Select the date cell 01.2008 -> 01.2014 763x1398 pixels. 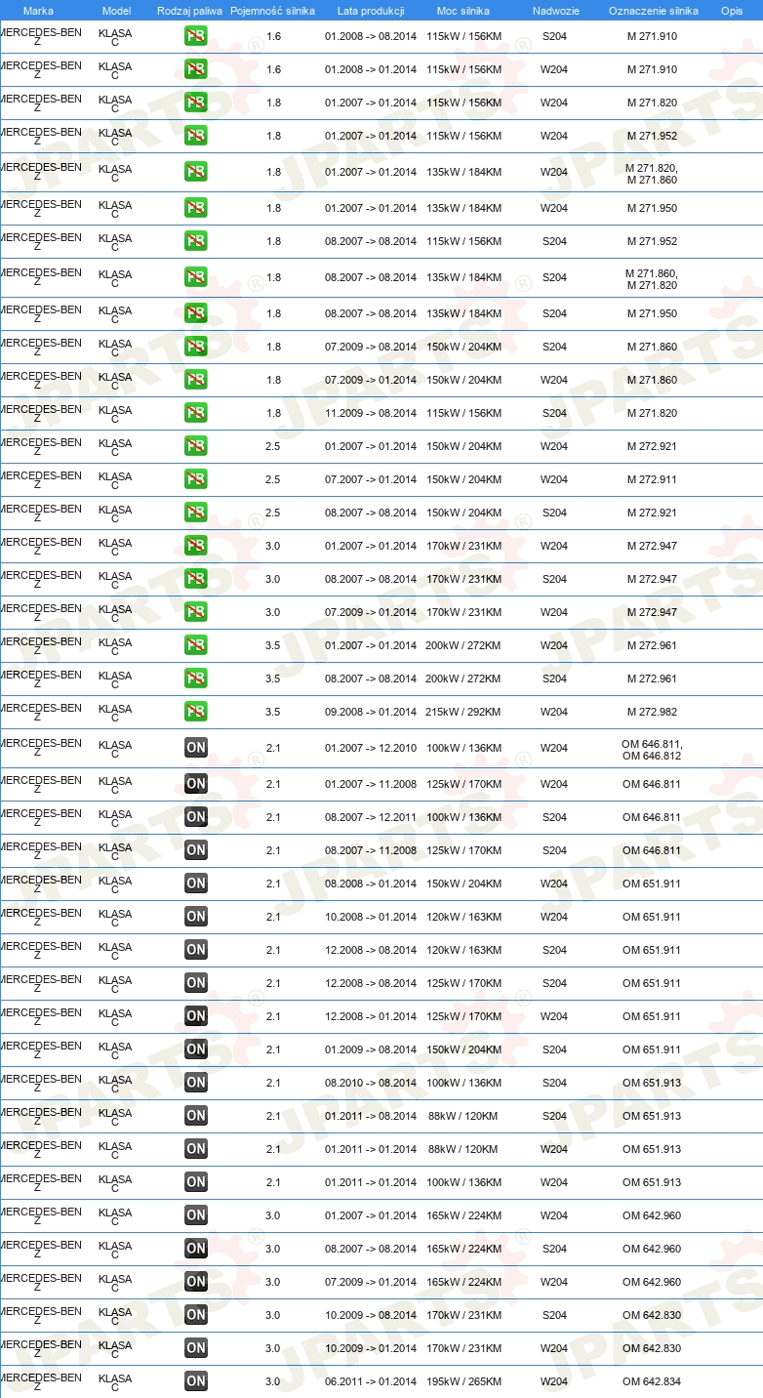click(371, 69)
